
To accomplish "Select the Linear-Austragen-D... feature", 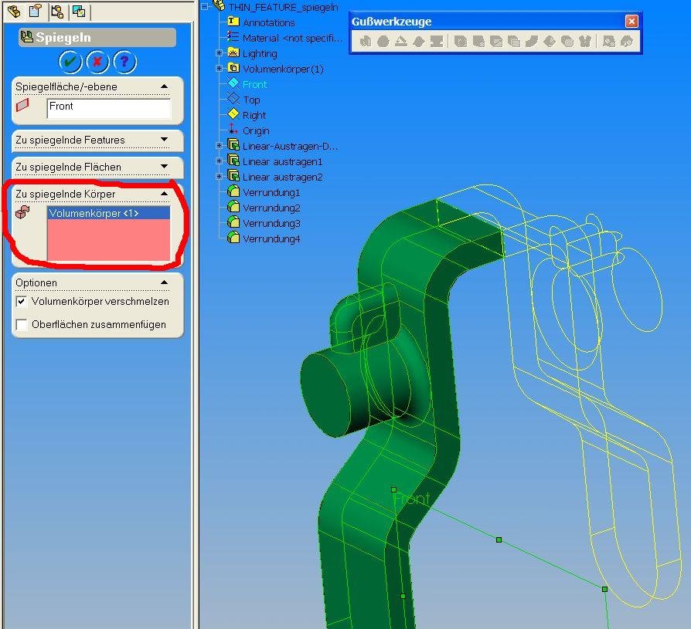I will tap(290, 146).
